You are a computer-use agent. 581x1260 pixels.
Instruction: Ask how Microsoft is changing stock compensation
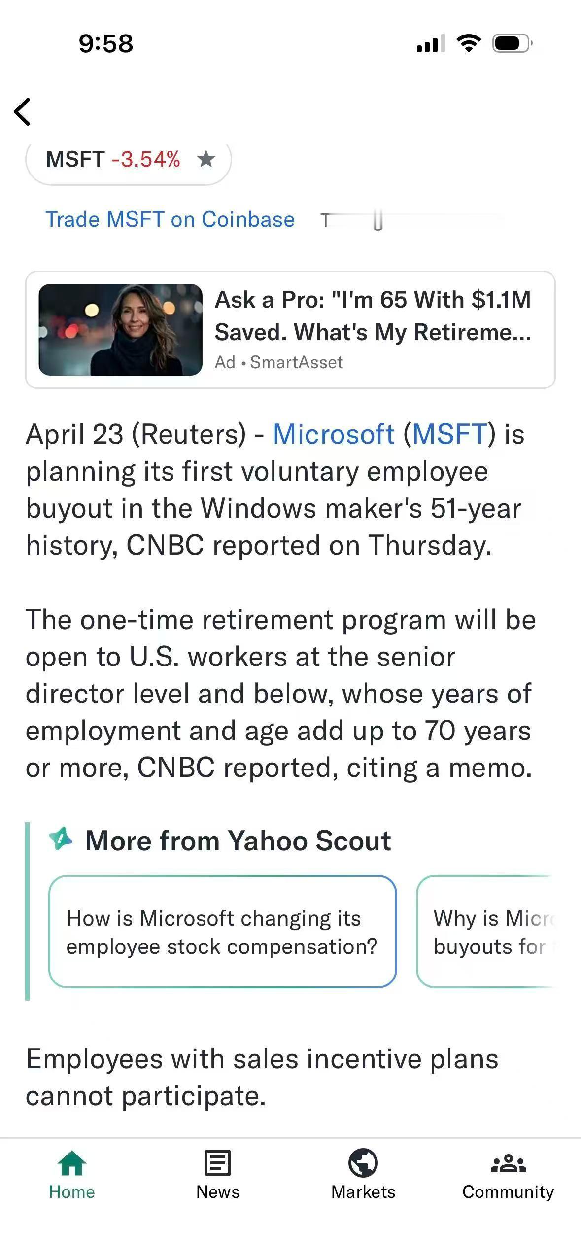pyautogui.click(x=222, y=932)
